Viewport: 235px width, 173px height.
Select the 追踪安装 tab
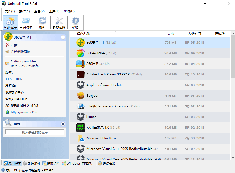[x=107, y=164]
